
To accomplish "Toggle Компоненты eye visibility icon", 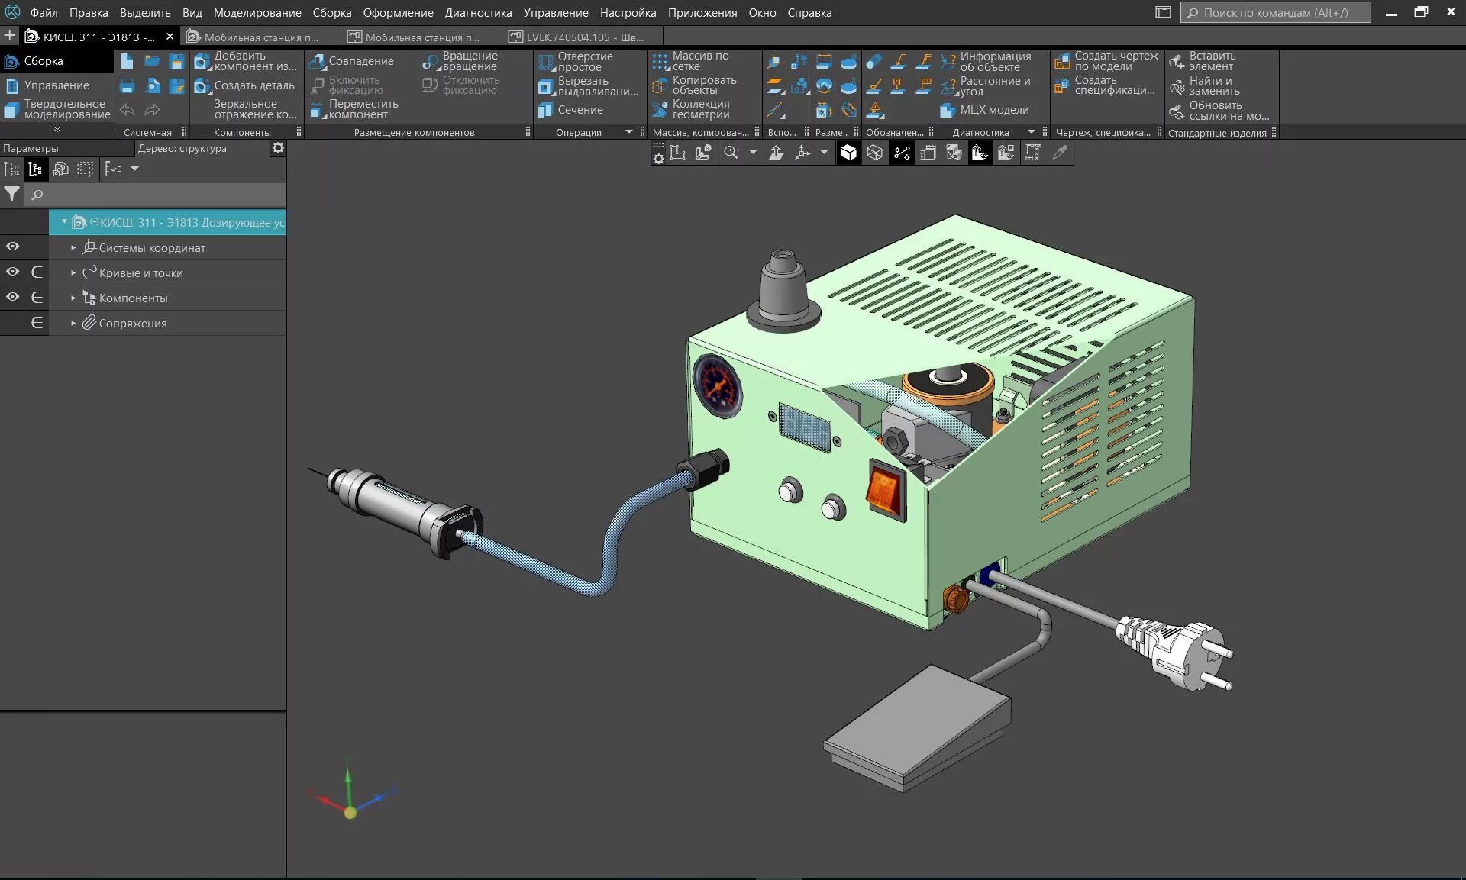I will click(x=13, y=297).
